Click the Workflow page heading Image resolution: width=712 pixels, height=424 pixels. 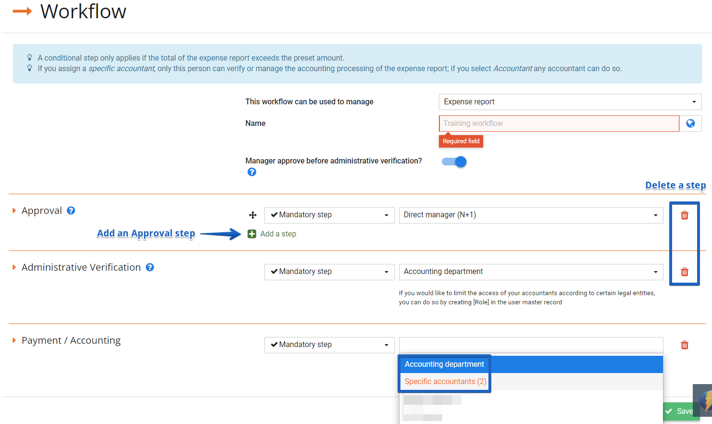tap(83, 12)
